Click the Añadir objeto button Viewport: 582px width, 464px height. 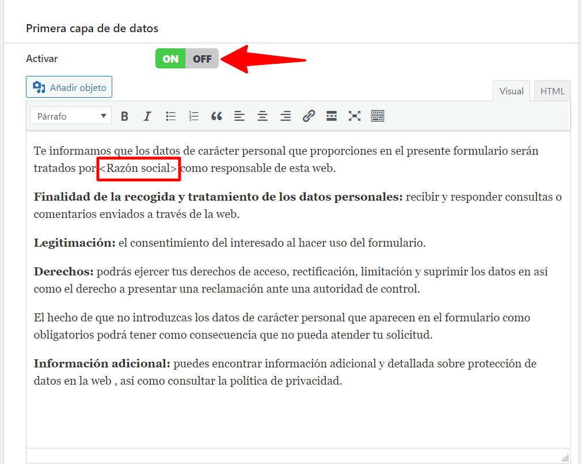(x=69, y=87)
